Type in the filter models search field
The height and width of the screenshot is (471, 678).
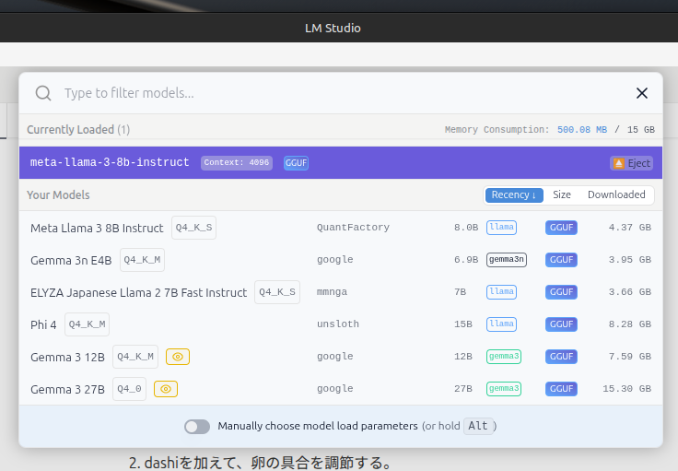[x=341, y=93]
